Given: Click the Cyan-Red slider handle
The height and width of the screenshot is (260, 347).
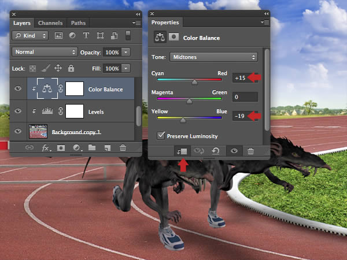Looking at the screenshot, I should tap(194, 82).
